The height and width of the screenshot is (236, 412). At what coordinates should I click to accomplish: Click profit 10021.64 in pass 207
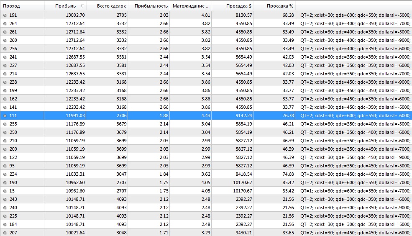point(75,233)
